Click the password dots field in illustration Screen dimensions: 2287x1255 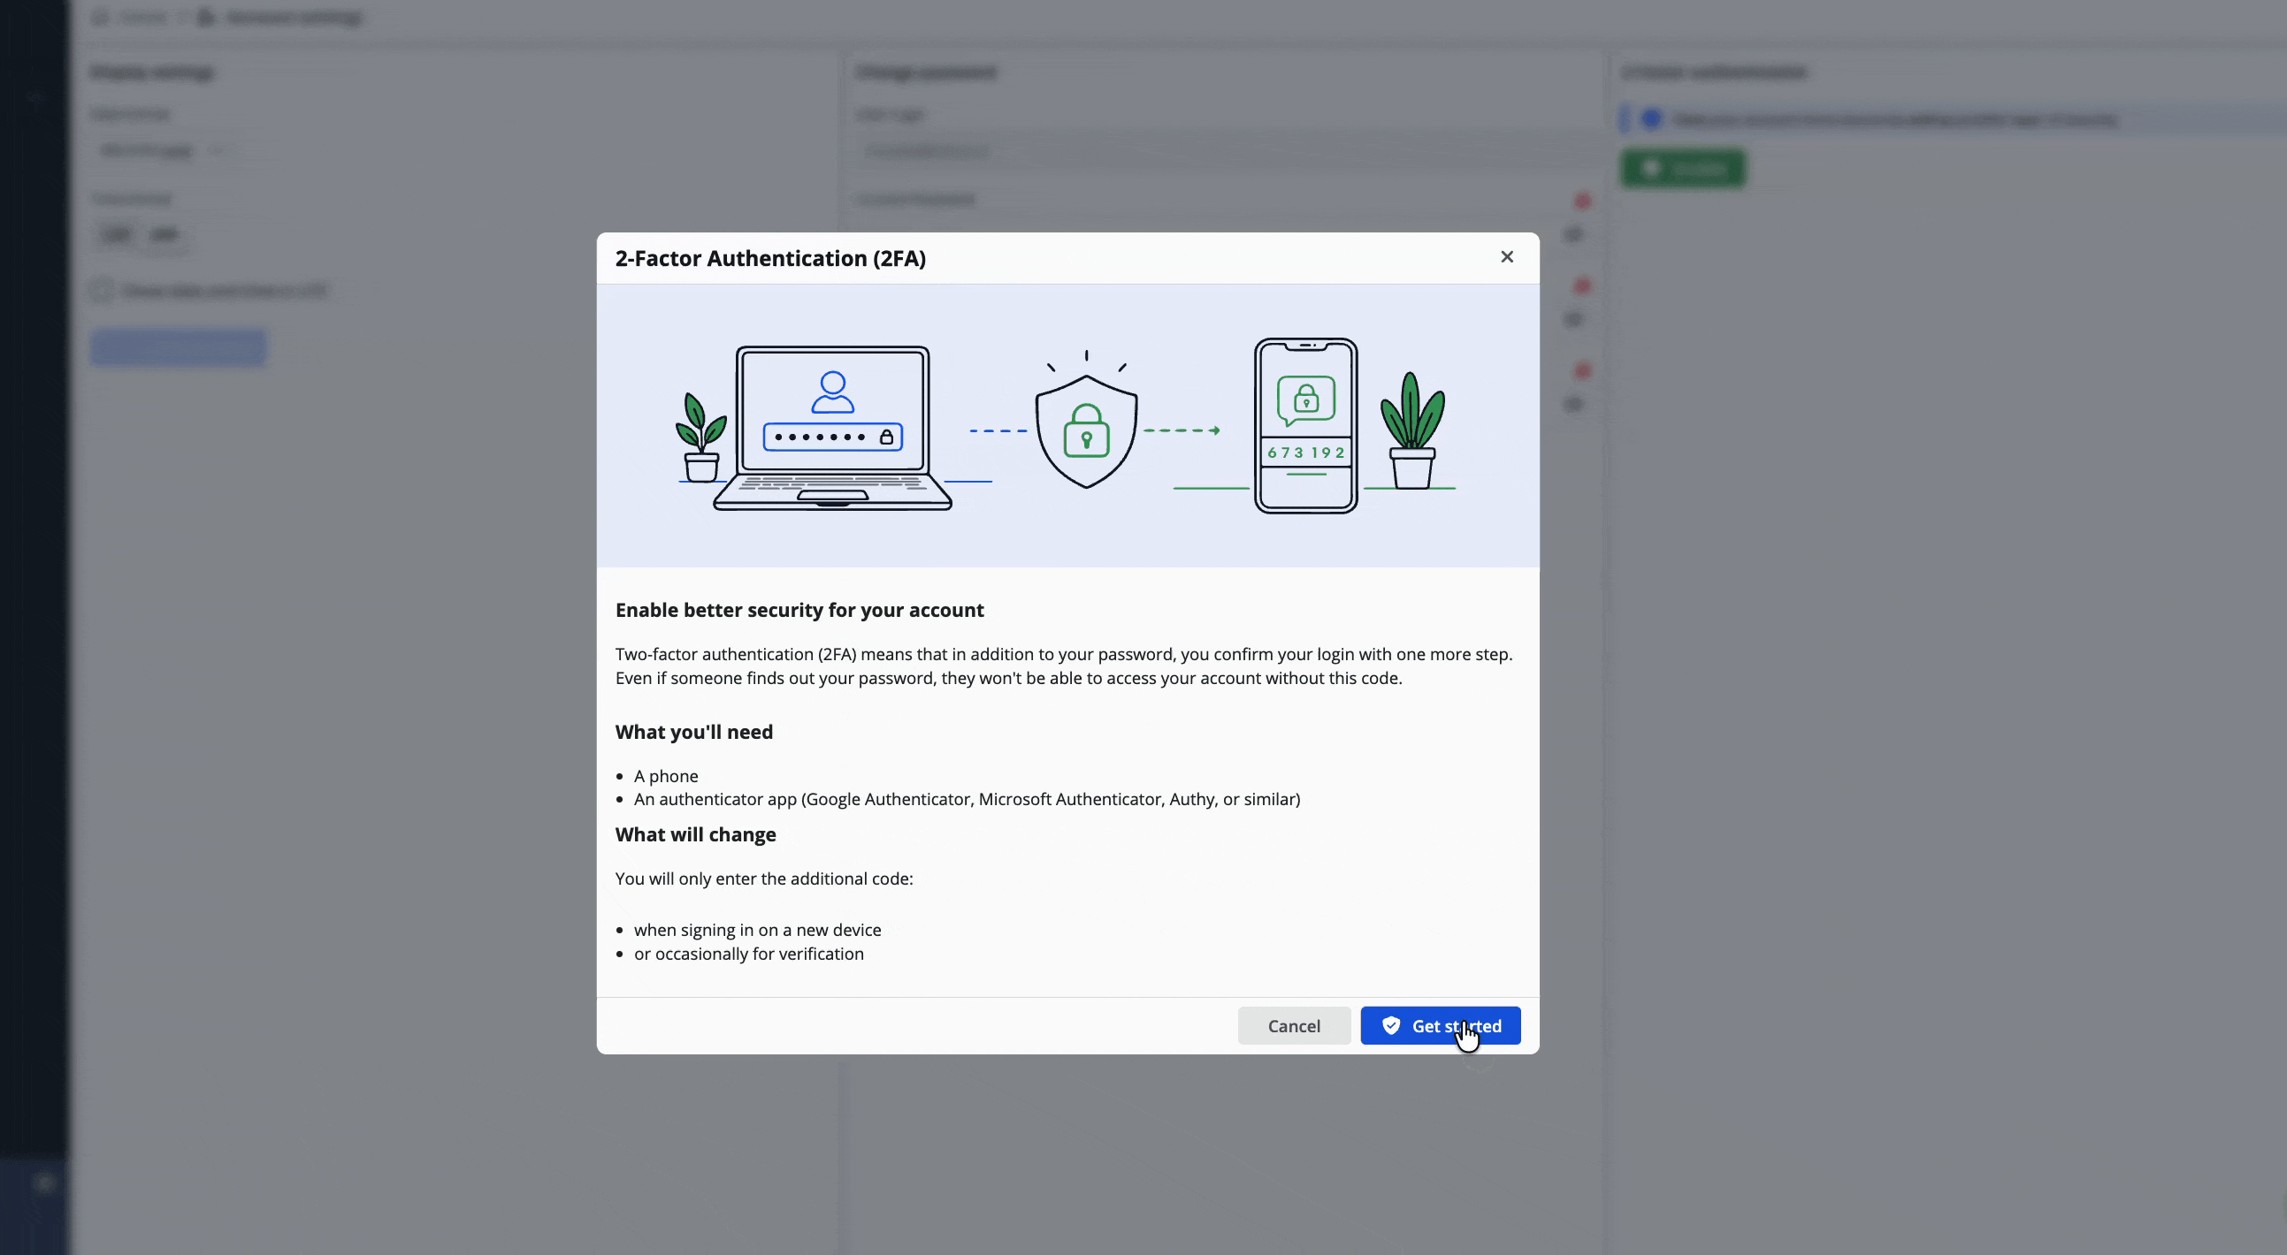tap(832, 437)
